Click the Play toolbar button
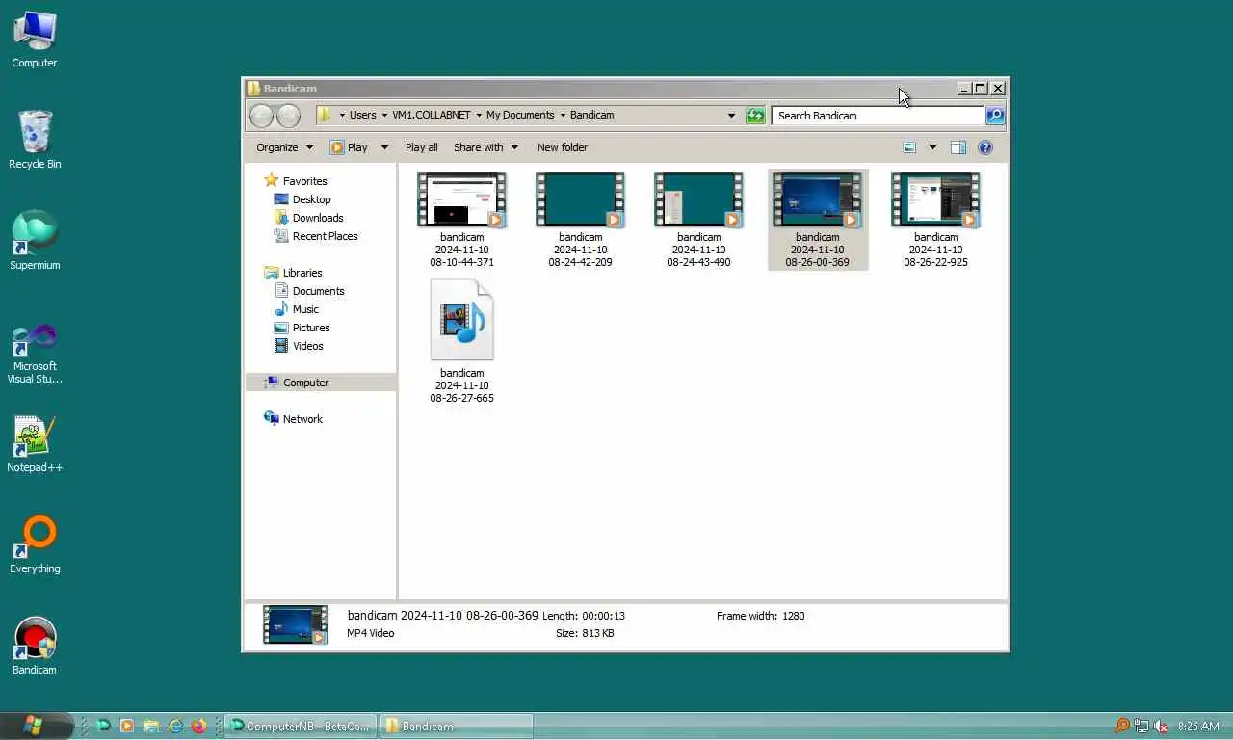Image resolution: width=1233 pixels, height=740 pixels. [x=350, y=147]
